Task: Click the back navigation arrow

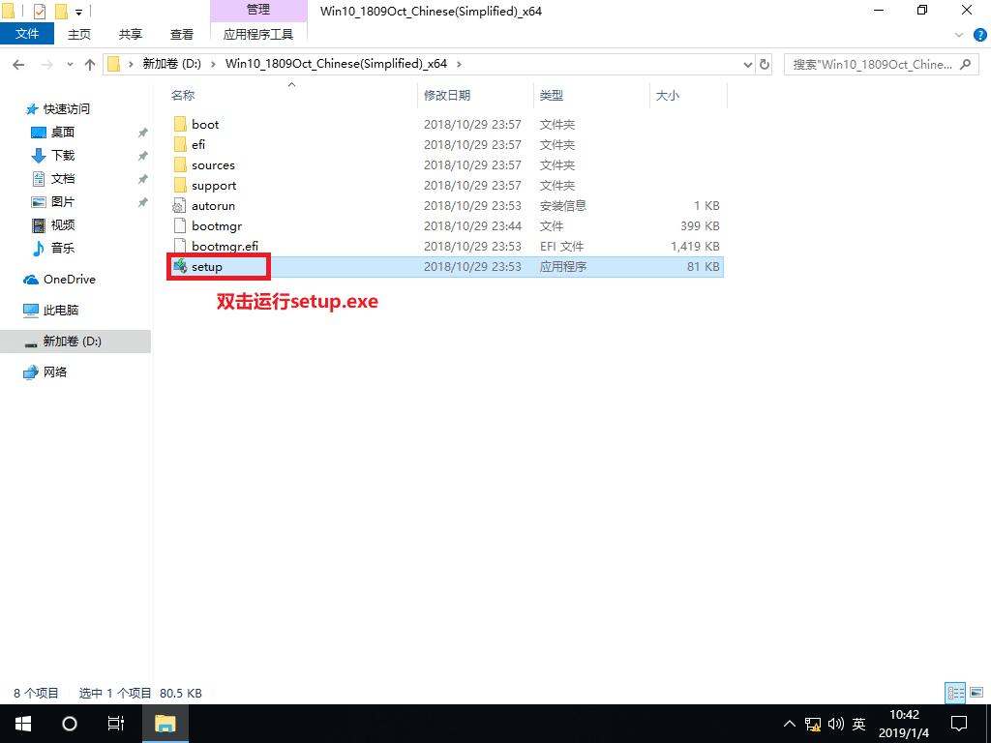Action: (x=18, y=65)
